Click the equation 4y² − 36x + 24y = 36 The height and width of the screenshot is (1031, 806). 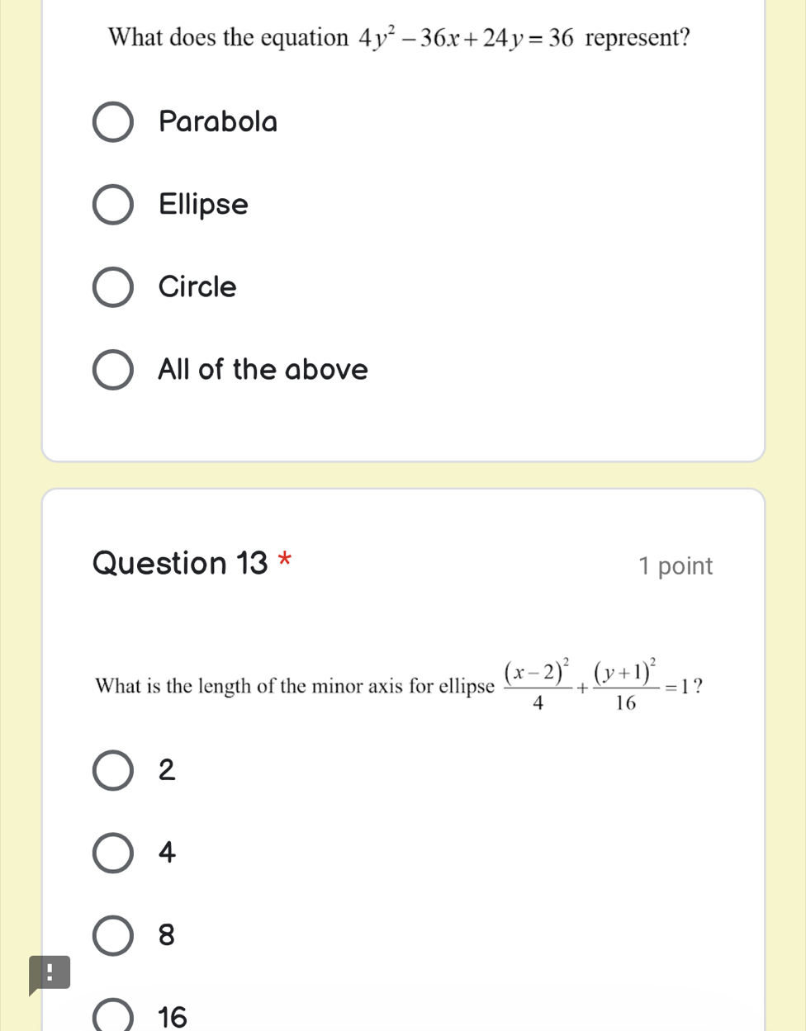tap(465, 38)
